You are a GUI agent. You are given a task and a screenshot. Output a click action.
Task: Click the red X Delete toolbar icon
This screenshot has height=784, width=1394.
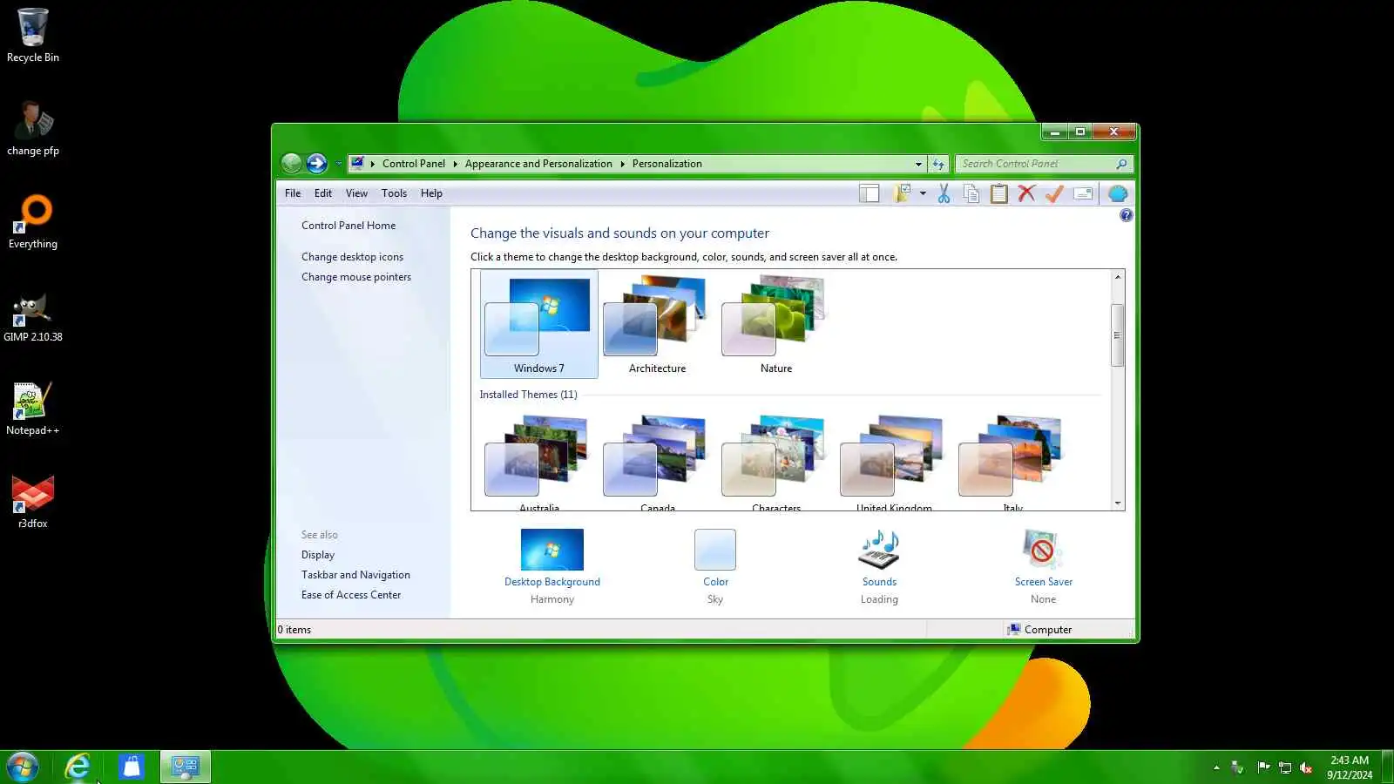[x=1026, y=193]
